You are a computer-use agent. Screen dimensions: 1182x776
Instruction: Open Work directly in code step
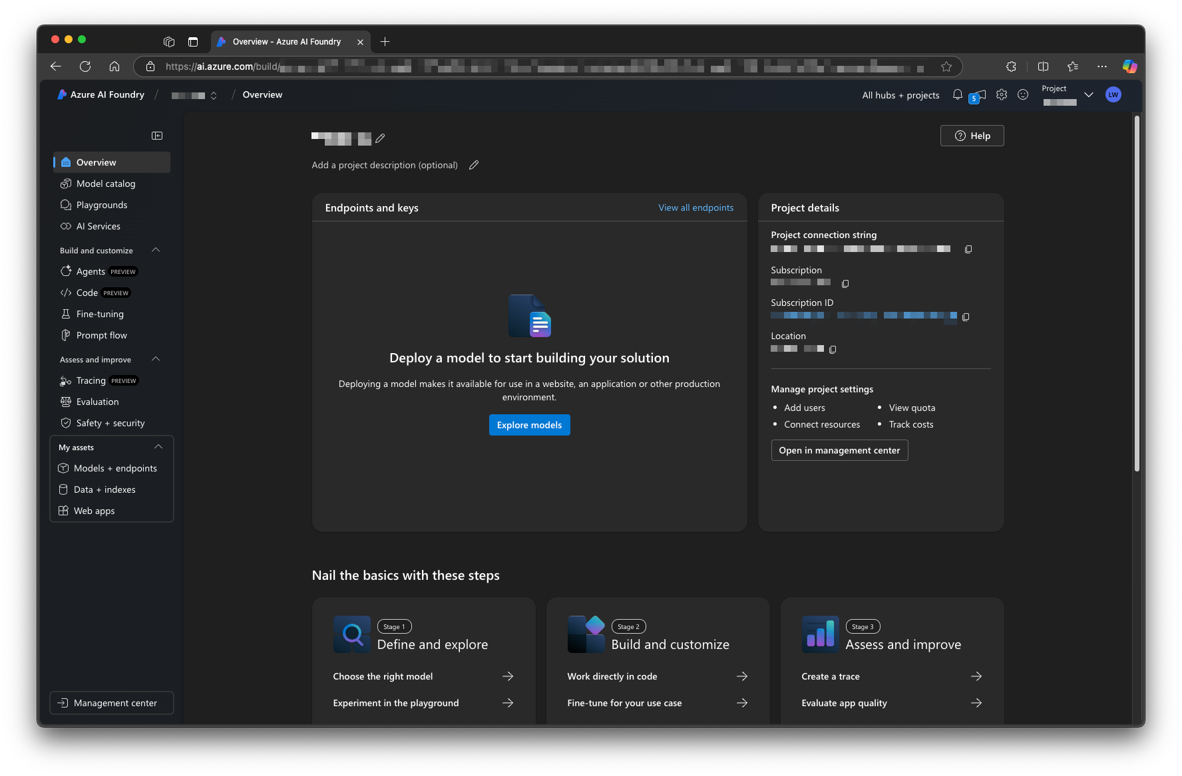click(658, 676)
